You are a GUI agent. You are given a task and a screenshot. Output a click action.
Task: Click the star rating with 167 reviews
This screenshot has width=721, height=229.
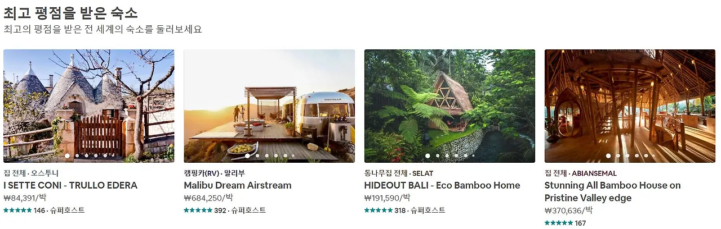point(559,223)
